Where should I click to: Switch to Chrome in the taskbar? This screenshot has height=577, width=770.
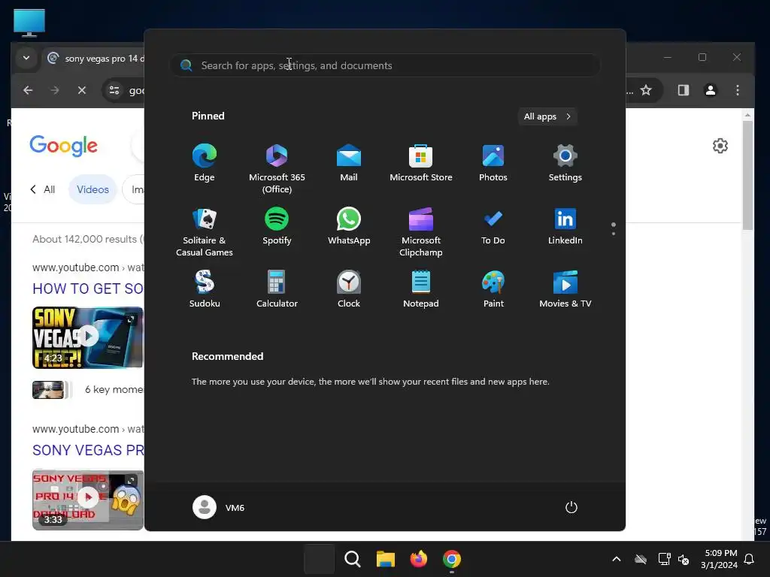[452, 559]
